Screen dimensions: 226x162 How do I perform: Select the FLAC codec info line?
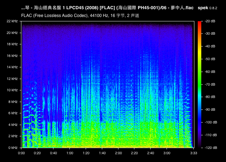(80, 16)
